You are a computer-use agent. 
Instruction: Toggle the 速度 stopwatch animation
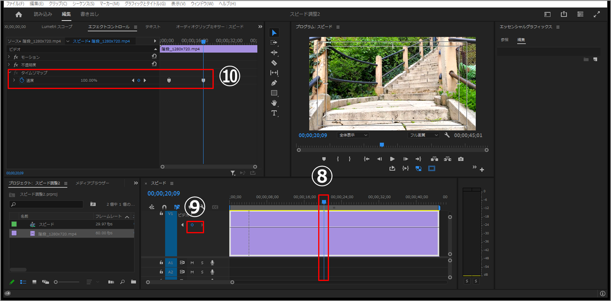[22, 81]
